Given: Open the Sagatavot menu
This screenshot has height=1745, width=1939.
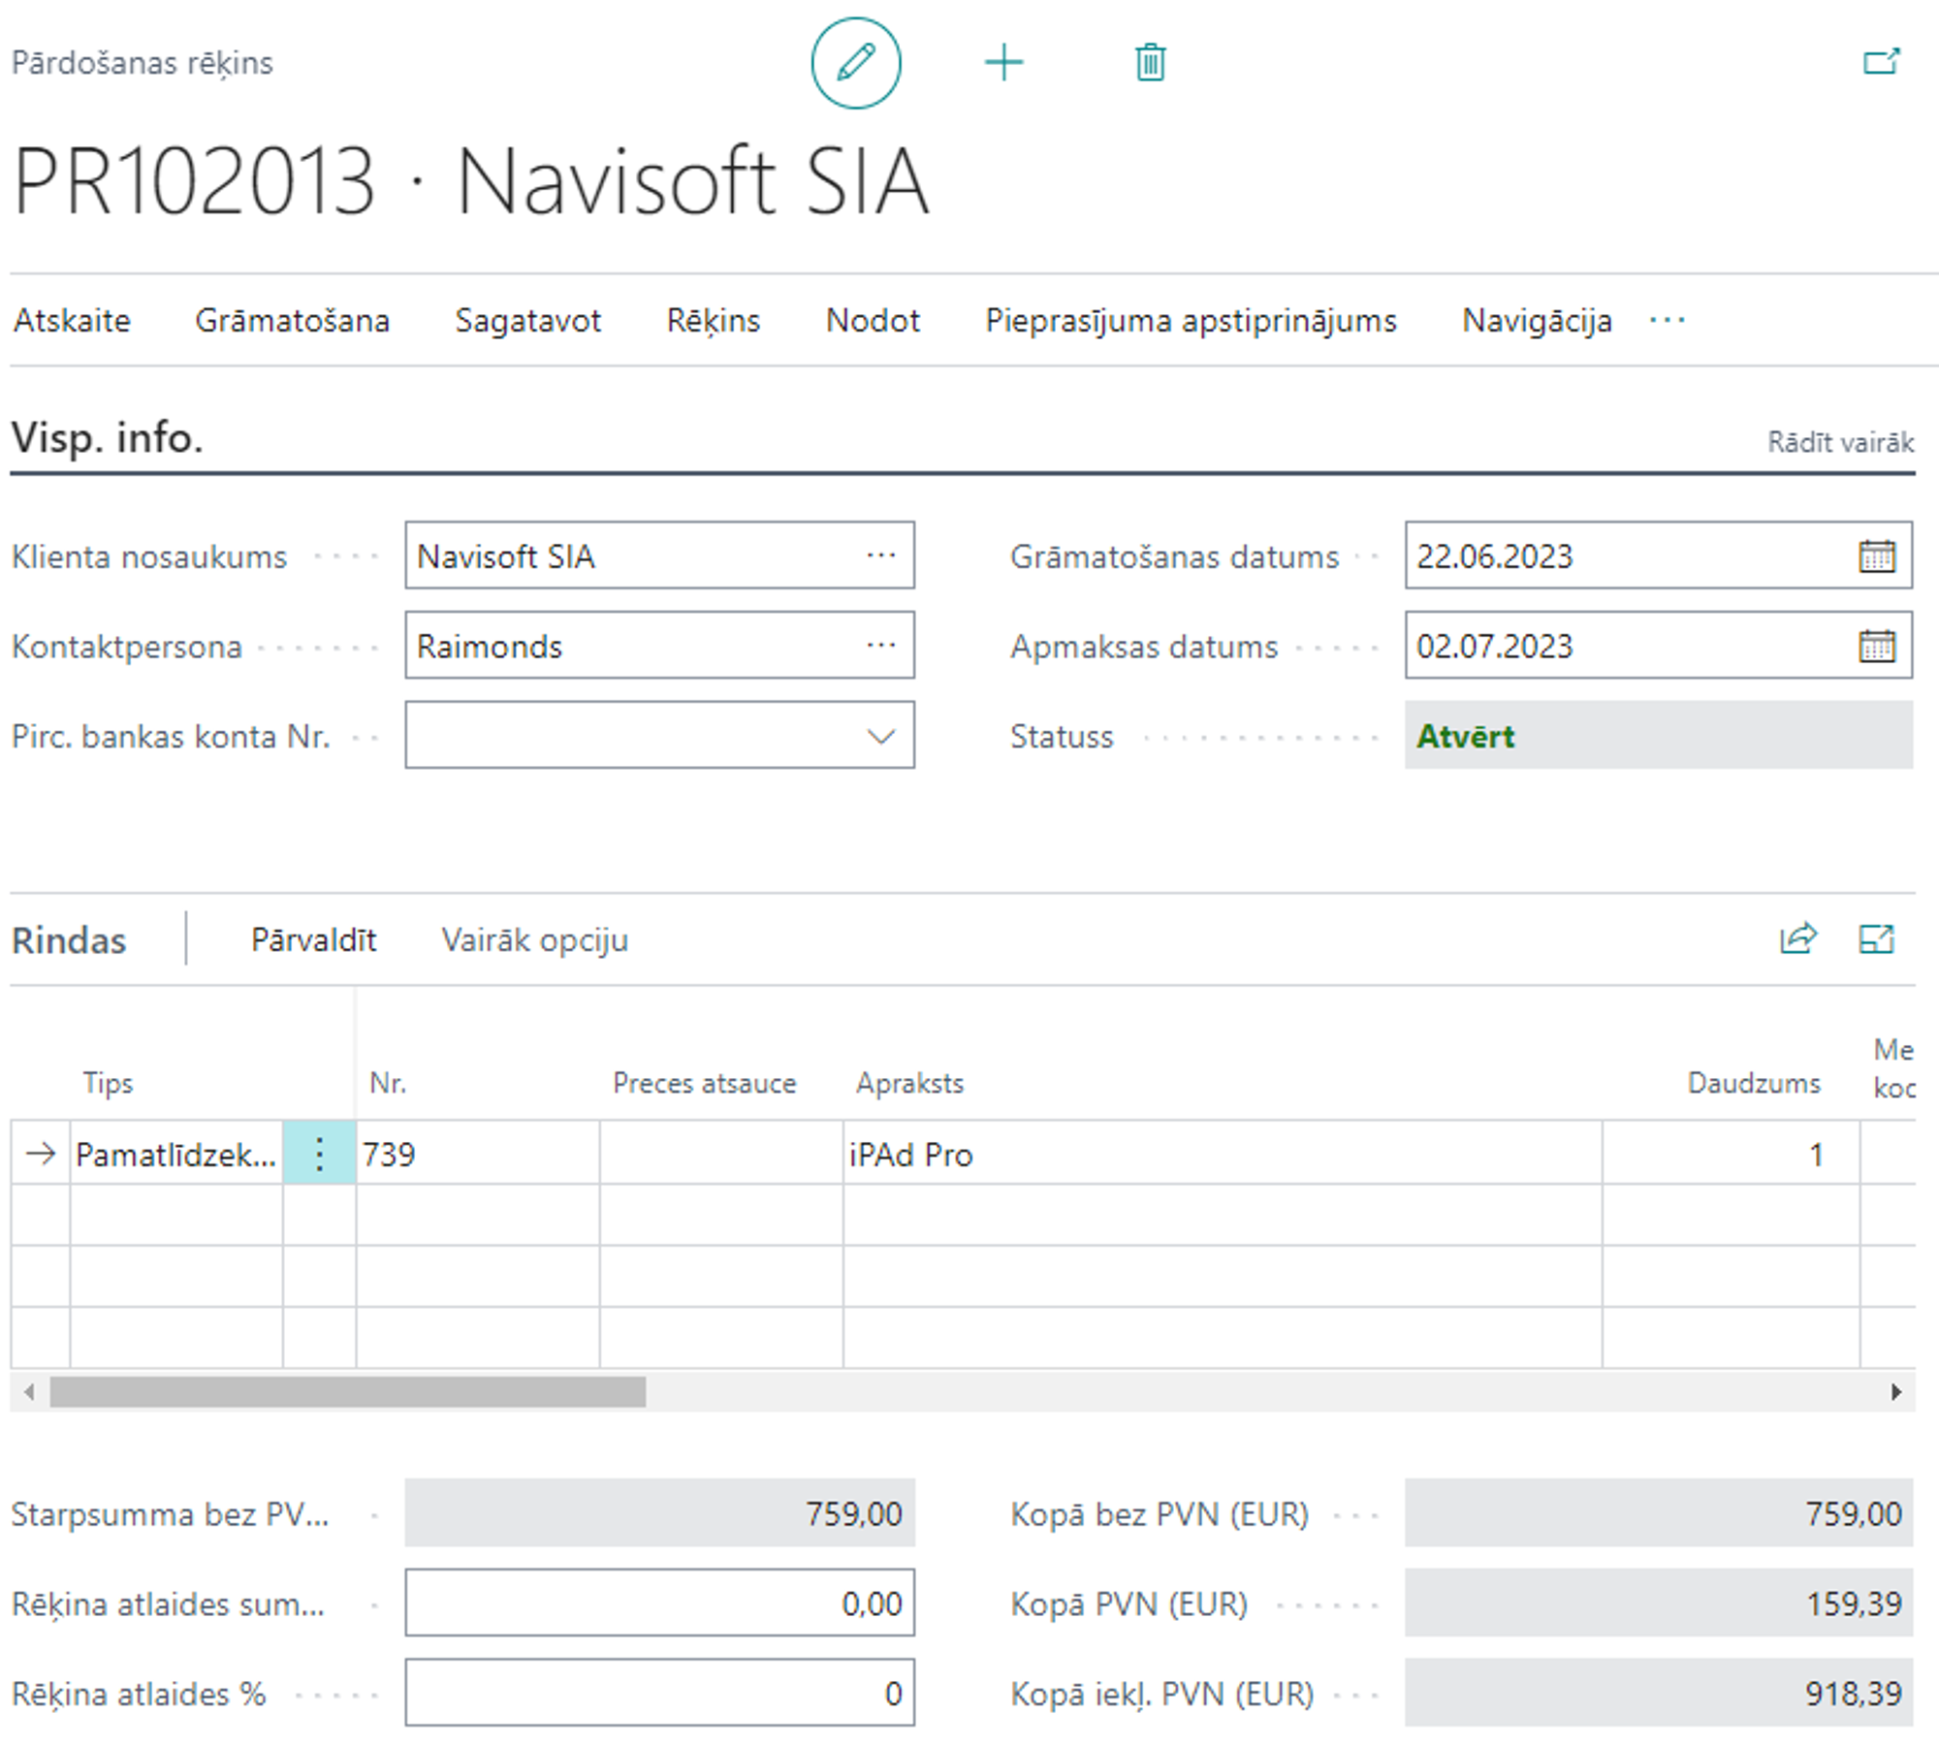Looking at the screenshot, I should [527, 320].
